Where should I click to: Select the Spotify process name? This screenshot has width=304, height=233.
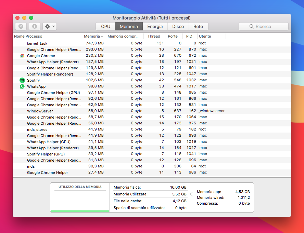click(33, 80)
